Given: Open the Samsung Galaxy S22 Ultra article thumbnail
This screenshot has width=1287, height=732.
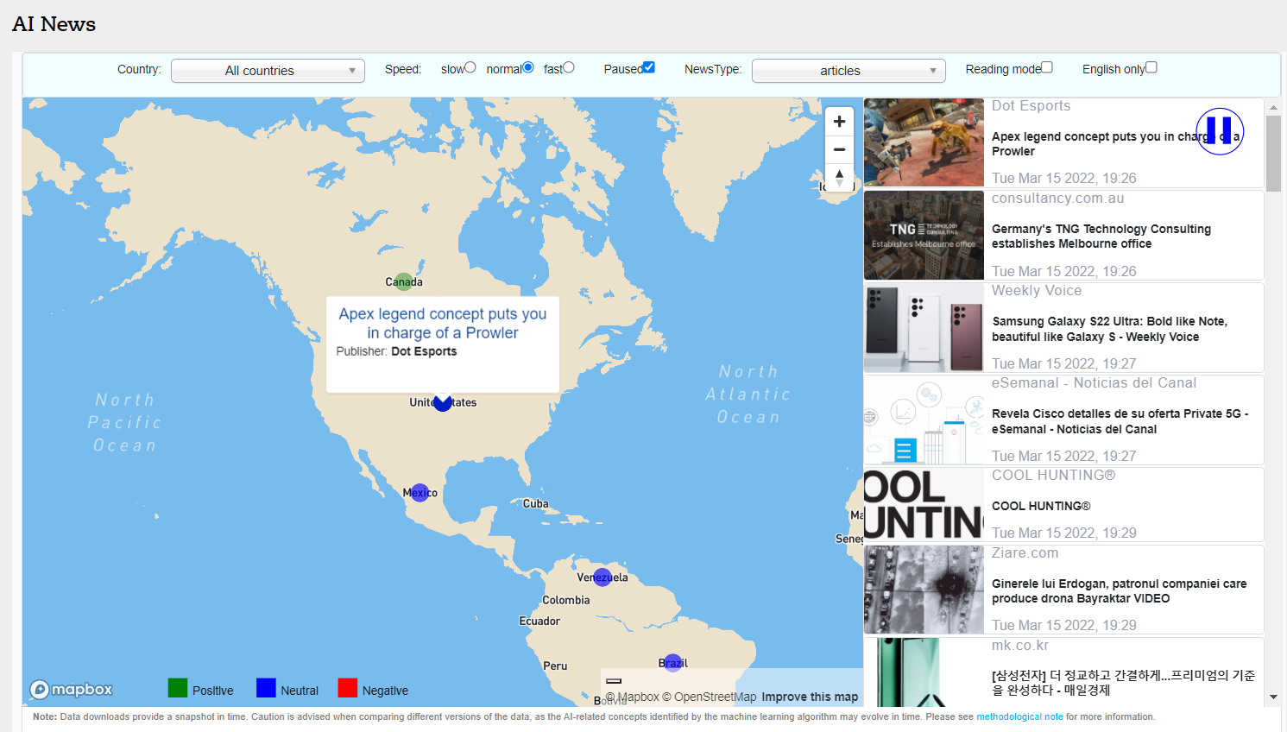Looking at the screenshot, I should [x=924, y=328].
